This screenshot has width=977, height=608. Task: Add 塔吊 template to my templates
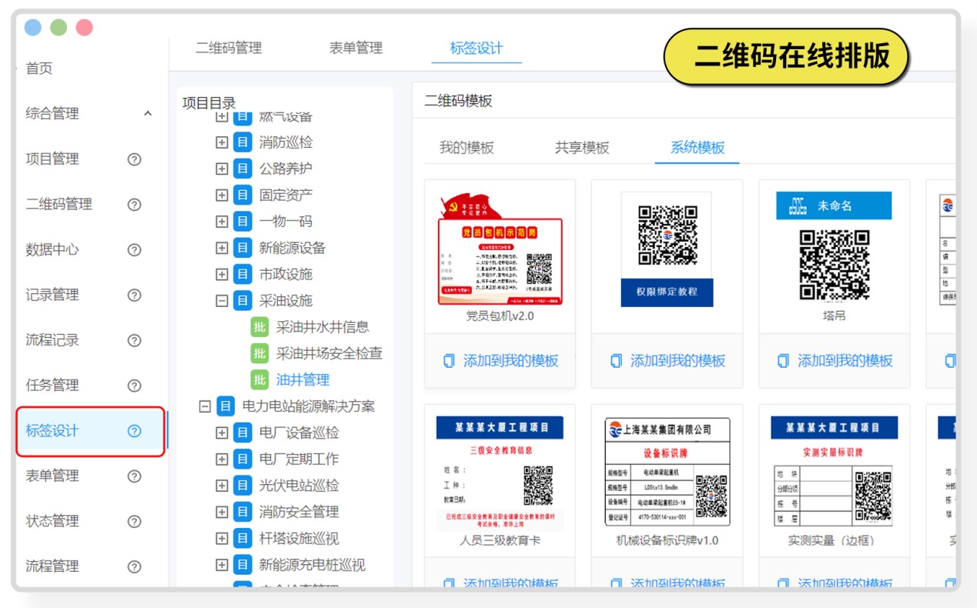point(835,361)
